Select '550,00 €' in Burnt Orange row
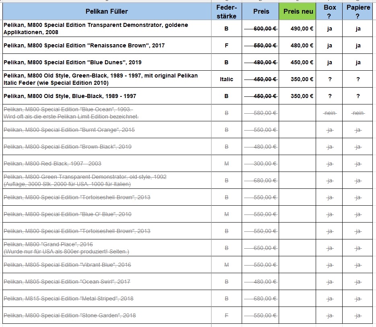Image resolution: width=376 pixels, height=327 pixels. pos(261,130)
